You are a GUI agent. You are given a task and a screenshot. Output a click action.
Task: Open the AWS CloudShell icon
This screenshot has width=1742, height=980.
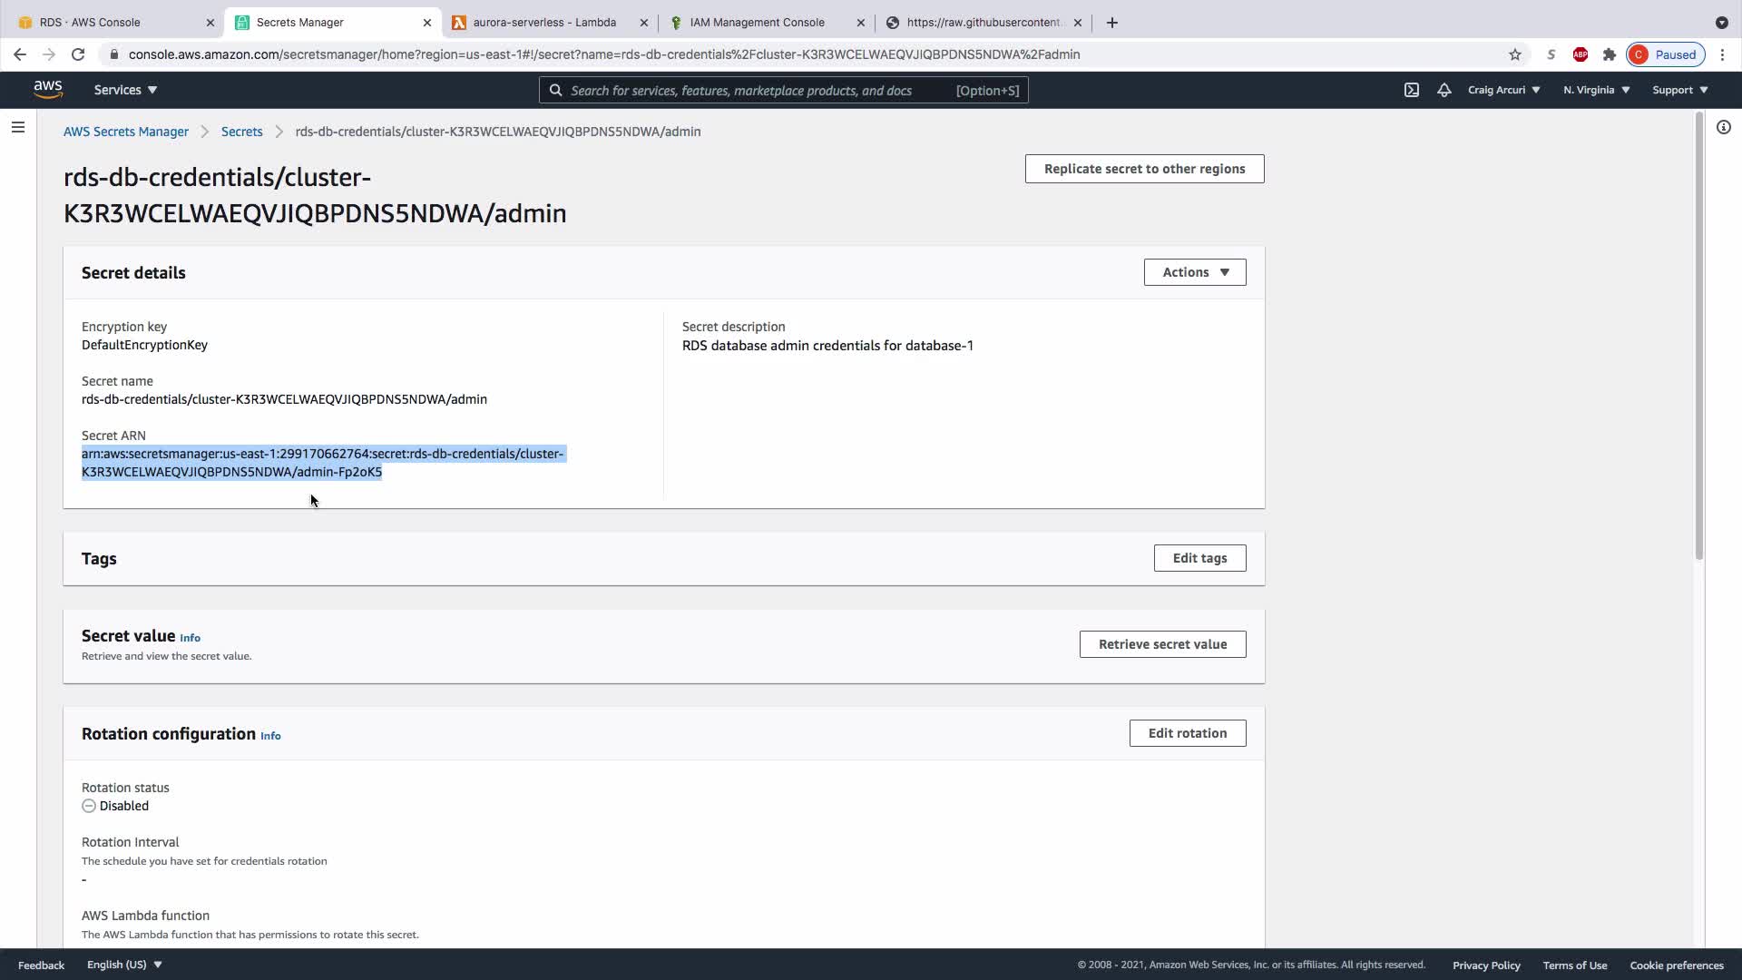click(1412, 90)
